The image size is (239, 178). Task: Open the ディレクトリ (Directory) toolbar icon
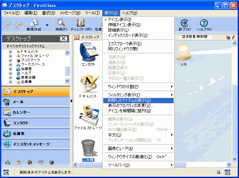81,23
